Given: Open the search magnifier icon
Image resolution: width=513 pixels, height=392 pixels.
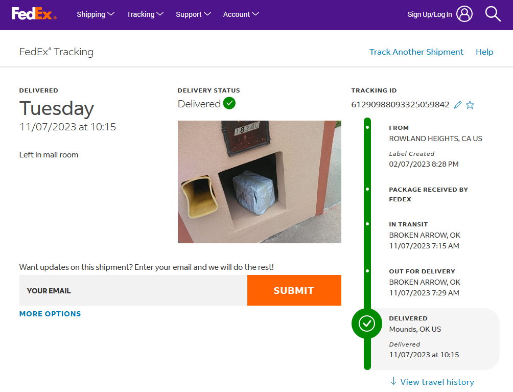Looking at the screenshot, I should coord(493,14).
